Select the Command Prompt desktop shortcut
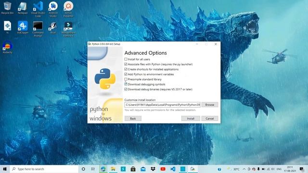Viewport: 308px width, 173px height. 38,29
